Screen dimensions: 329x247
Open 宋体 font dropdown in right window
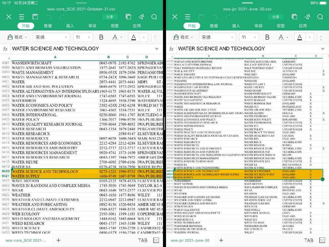[217, 37]
